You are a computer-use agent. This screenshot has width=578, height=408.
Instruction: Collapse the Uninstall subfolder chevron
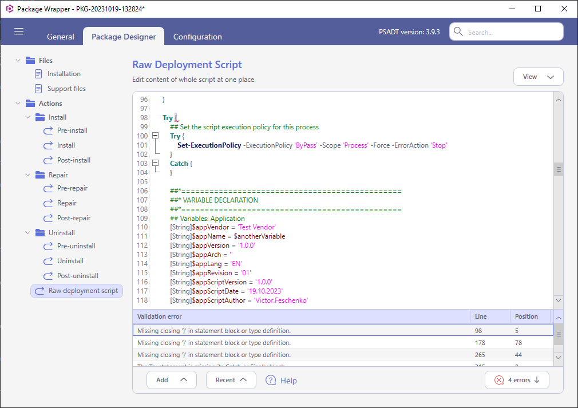pyautogui.click(x=27, y=233)
